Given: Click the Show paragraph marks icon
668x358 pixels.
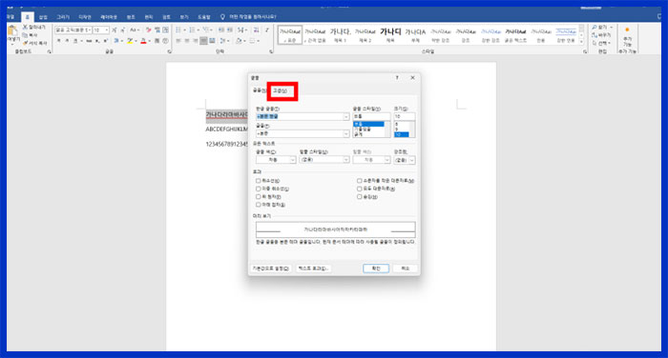Looking at the screenshot, I should [266, 30].
